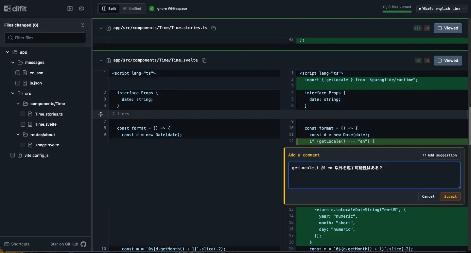
Task: Open the GitHub icon link
Action: 83,244
